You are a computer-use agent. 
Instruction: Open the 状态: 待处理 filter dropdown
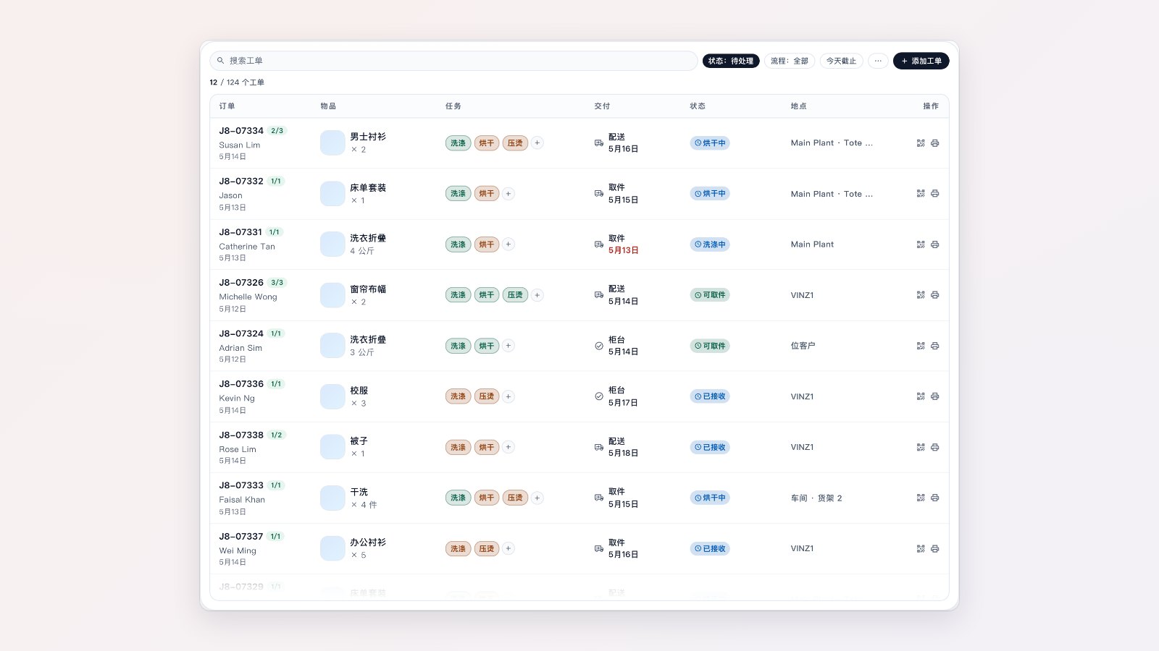tap(731, 61)
